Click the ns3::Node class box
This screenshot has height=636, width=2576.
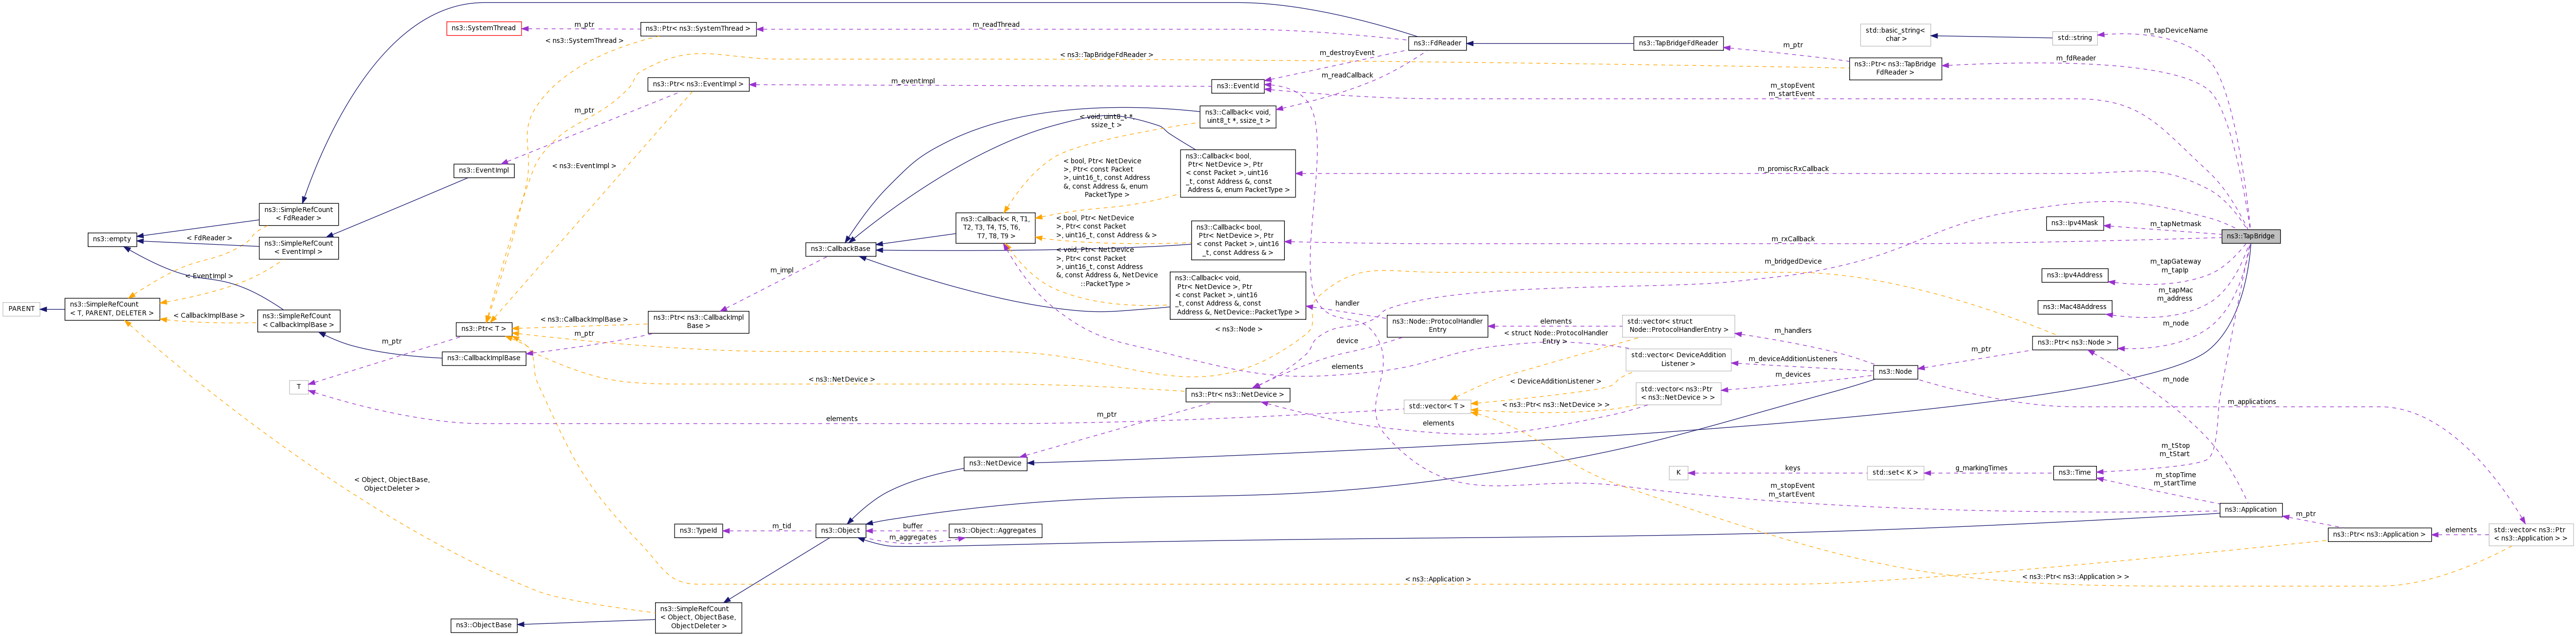pos(1895,372)
